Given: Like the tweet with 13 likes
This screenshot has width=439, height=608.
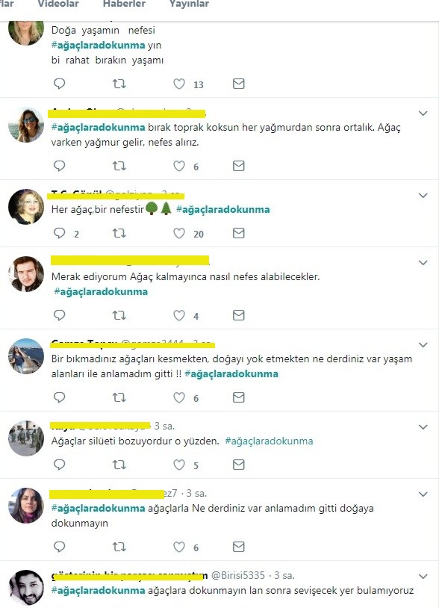Looking at the screenshot, I should 179,84.
